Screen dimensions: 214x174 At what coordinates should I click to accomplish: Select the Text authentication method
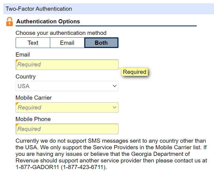click(x=33, y=43)
